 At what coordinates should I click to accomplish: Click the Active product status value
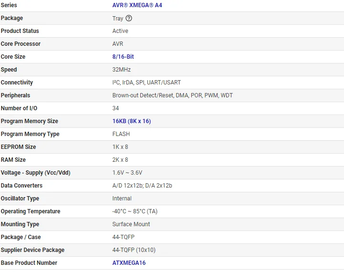click(x=120, y=31)
